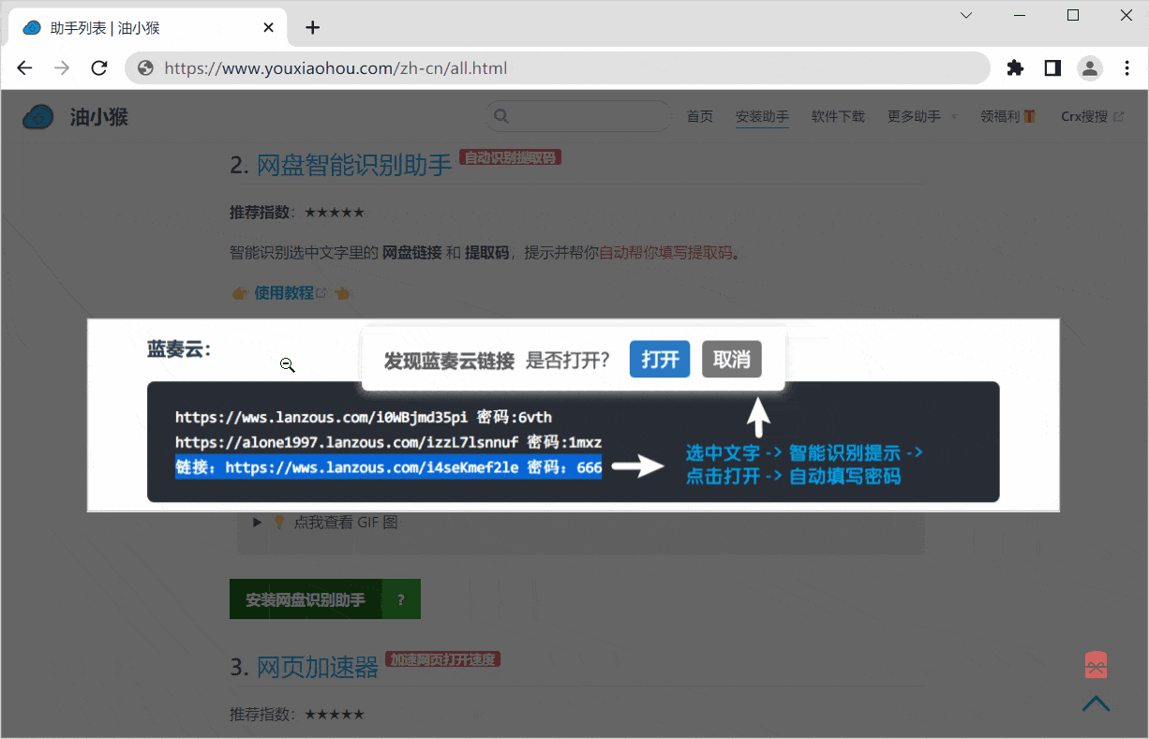Image resolution: width=1149 pixels, height=739 pixels.
Task: Click the 油小猴 cloud logo icon
Action: [x=38, y=116]
